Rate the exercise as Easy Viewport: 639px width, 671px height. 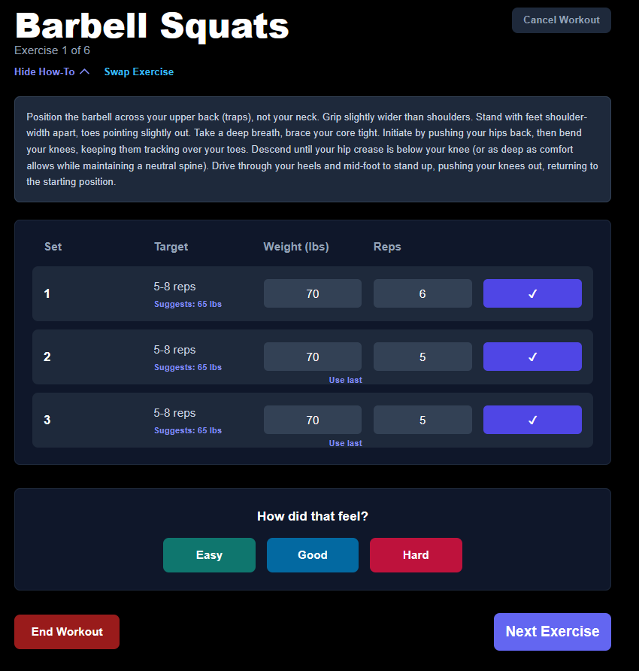[209, 555]
